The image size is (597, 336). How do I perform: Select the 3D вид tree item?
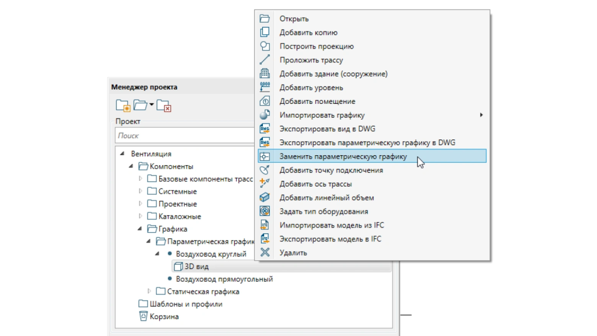coord(196,267)
